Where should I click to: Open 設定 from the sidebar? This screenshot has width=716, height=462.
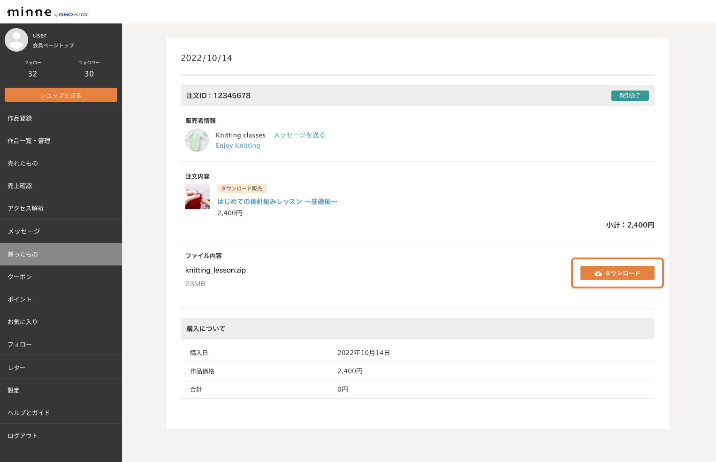point(14,390)
